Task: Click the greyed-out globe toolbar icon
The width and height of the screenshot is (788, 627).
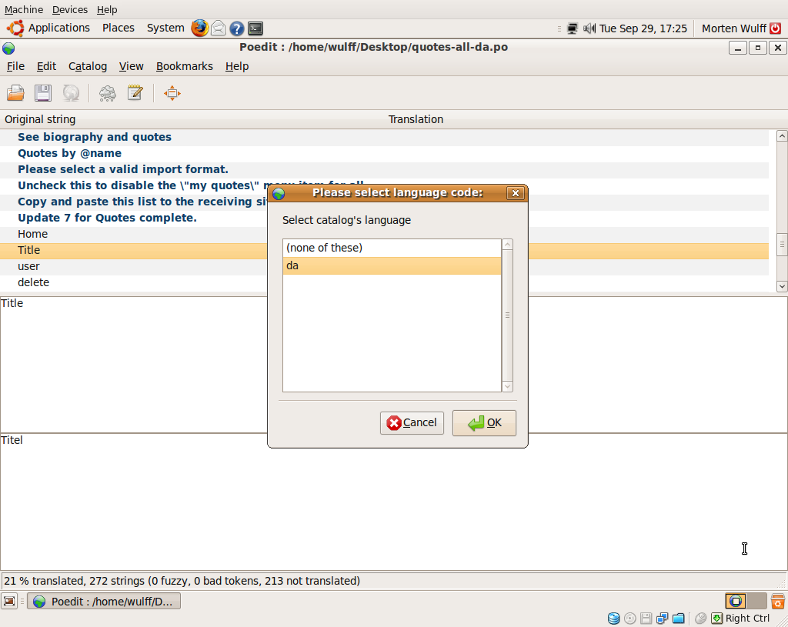Action: (71, 93)
